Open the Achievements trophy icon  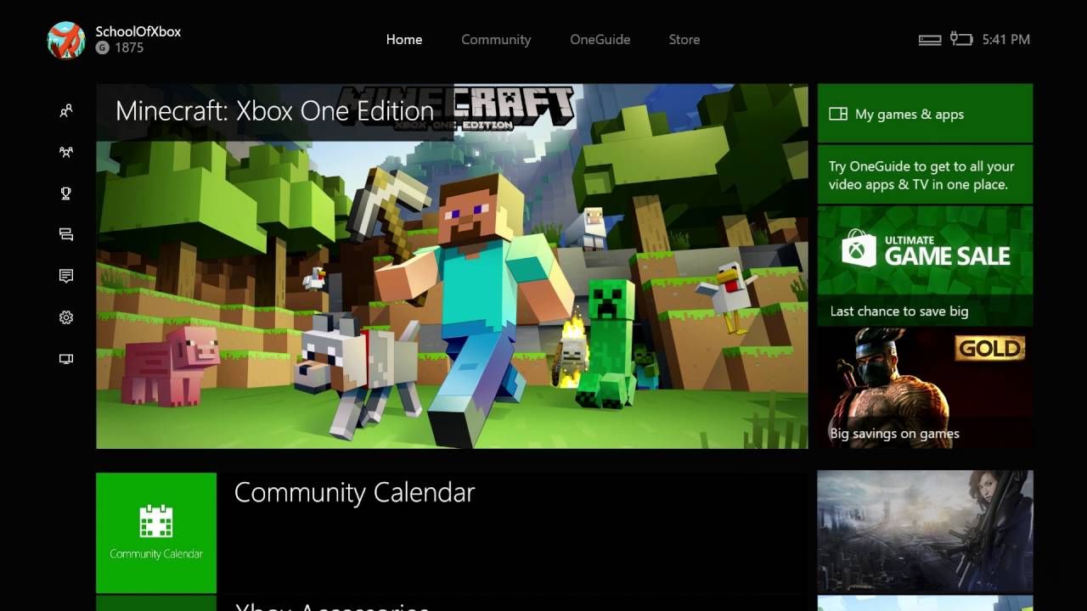tap(66, 193)
